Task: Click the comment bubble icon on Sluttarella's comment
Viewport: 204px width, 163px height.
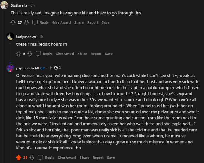Action: (35, 22)
